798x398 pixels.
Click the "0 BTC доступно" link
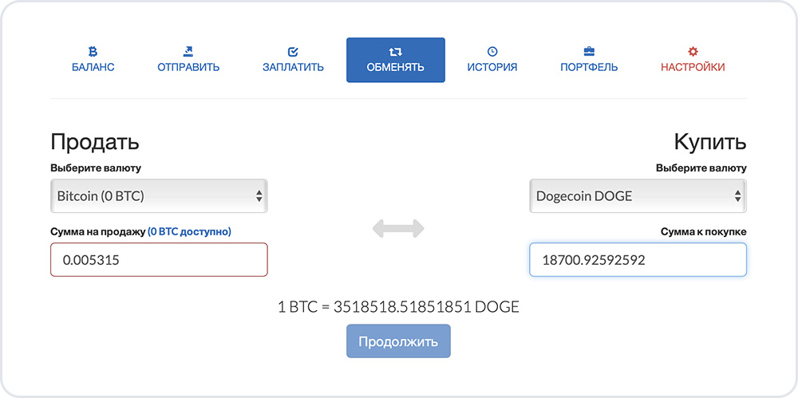click(x=189, y=231)
